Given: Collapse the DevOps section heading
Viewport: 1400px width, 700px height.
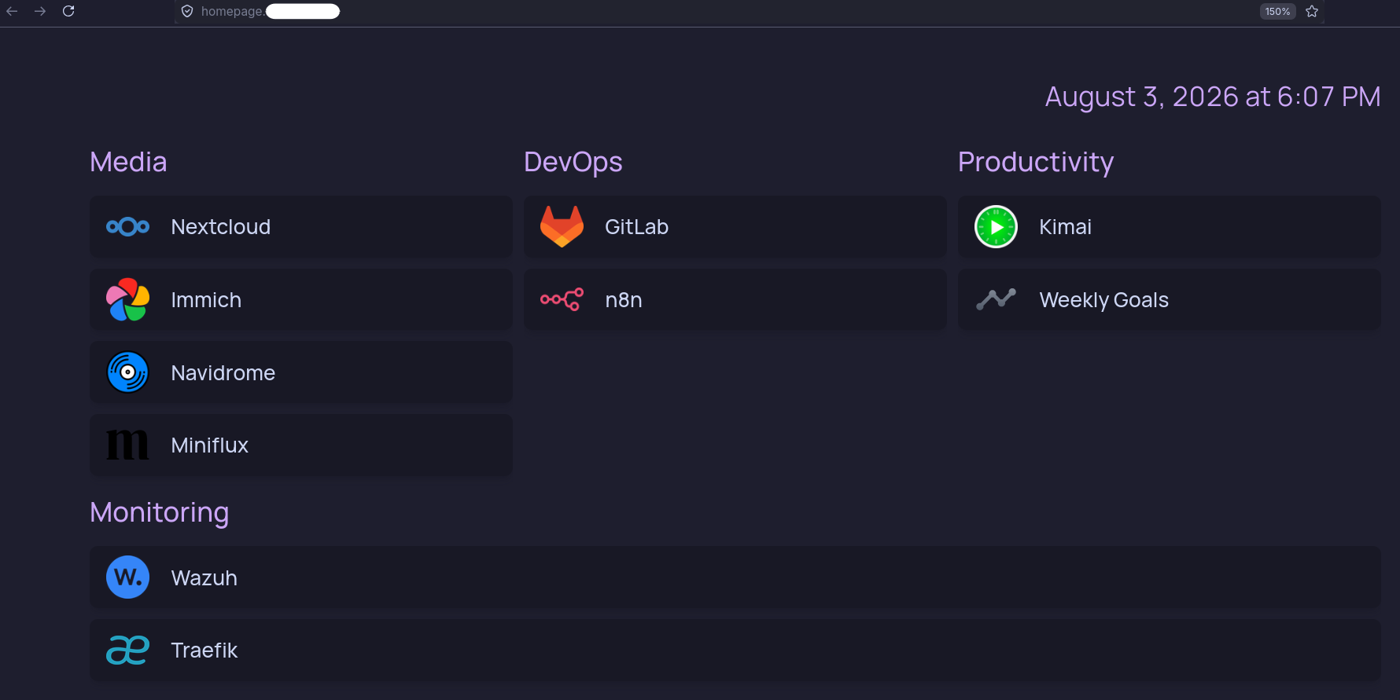Looking at the screenshot, I should pyautogui.click(x=573, y=162).
